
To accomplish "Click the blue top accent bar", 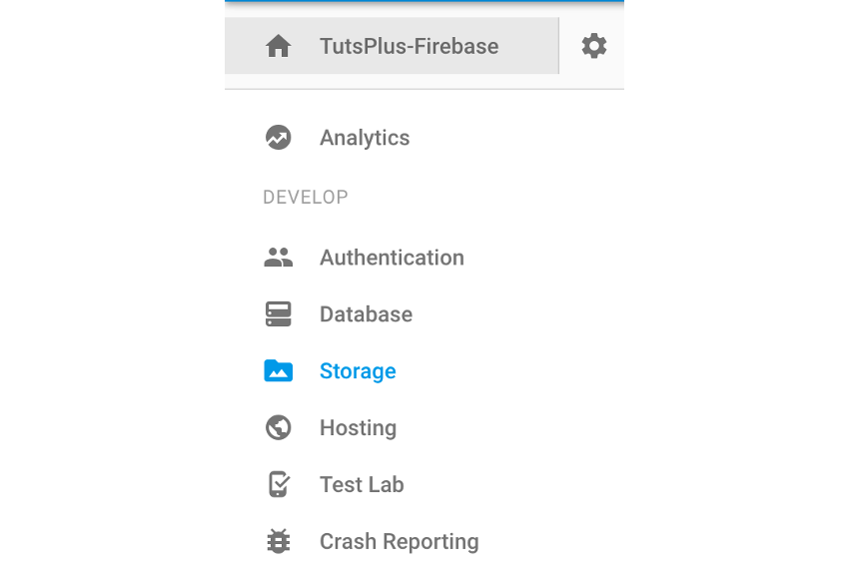I will pos(424,3).
